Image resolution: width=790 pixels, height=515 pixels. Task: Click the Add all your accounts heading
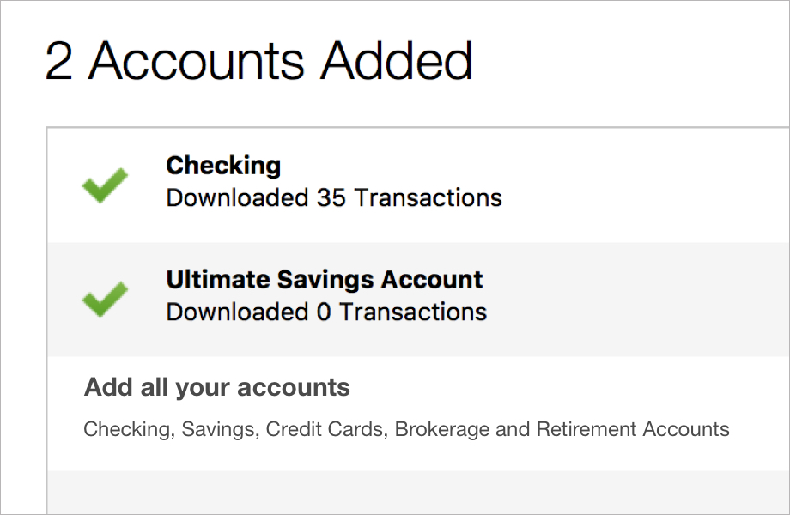point(216,387)
